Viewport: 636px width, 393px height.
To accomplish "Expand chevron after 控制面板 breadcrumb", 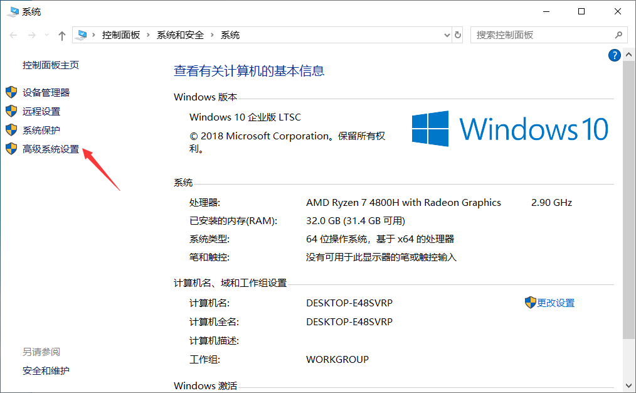I will (x=148, y=35).
